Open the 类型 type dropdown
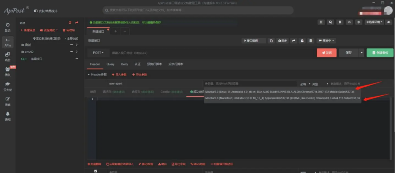 click(320, 84)
